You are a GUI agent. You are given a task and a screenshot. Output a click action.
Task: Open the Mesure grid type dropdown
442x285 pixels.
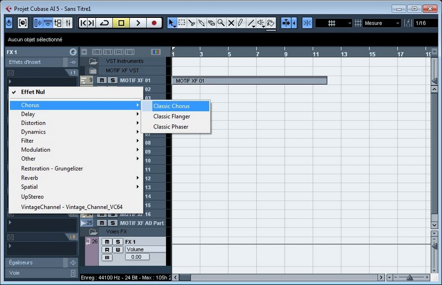(x=381, y=23)
